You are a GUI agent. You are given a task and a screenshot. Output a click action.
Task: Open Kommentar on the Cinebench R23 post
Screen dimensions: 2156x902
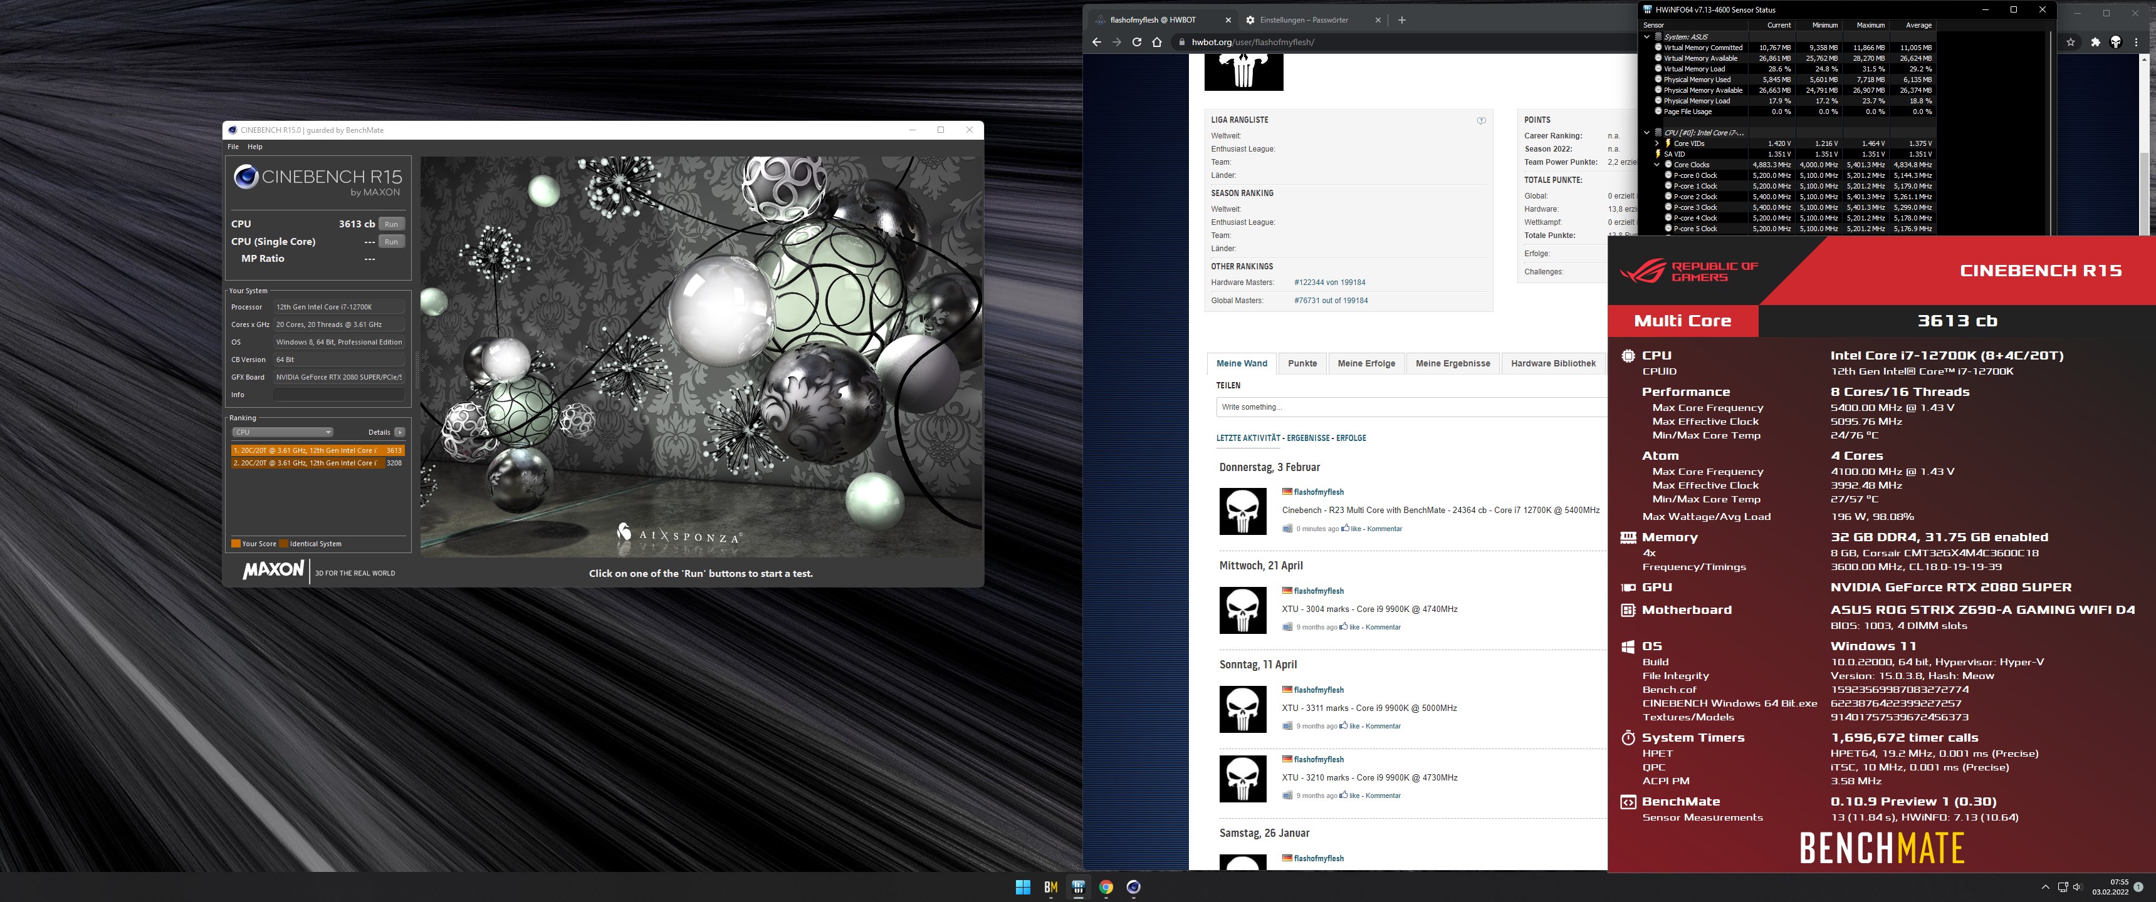click(1384, 529)
